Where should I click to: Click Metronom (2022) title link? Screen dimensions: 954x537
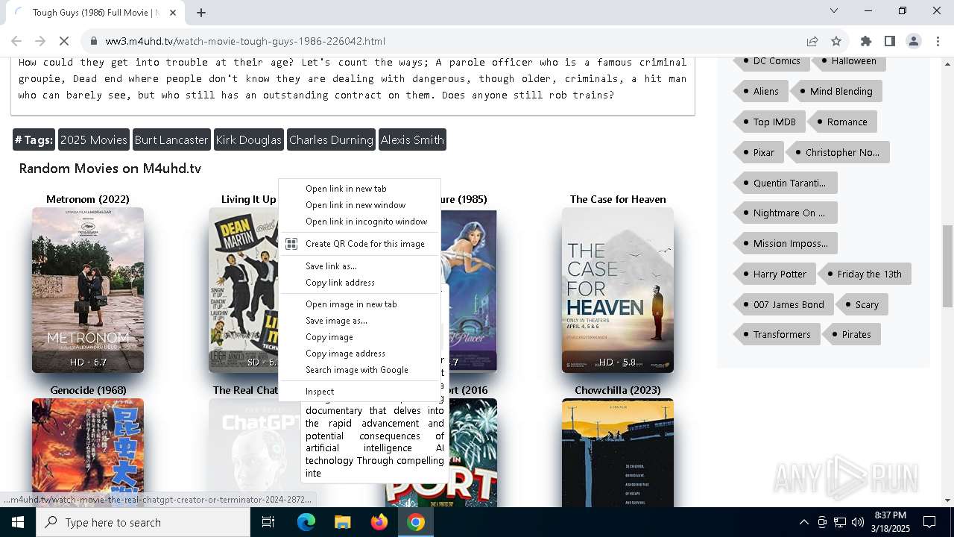88,199
